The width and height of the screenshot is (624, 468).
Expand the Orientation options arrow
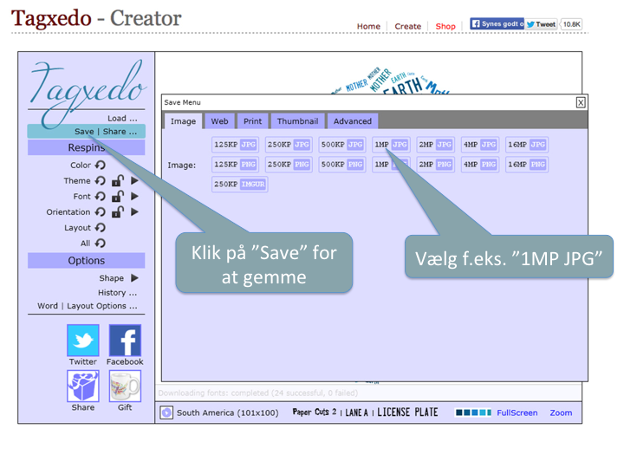[134, 211]
